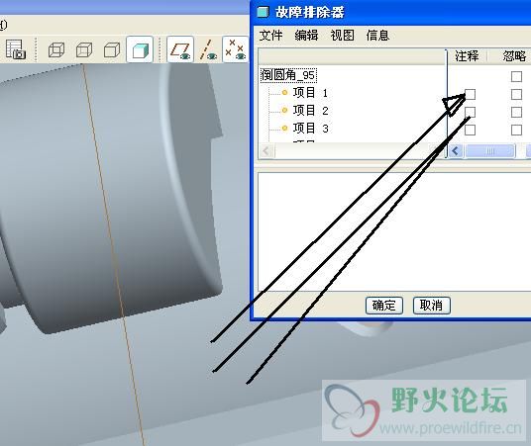Open the 信息 menu
This screenshot has height=446, width=531.
tap(377, 36)
